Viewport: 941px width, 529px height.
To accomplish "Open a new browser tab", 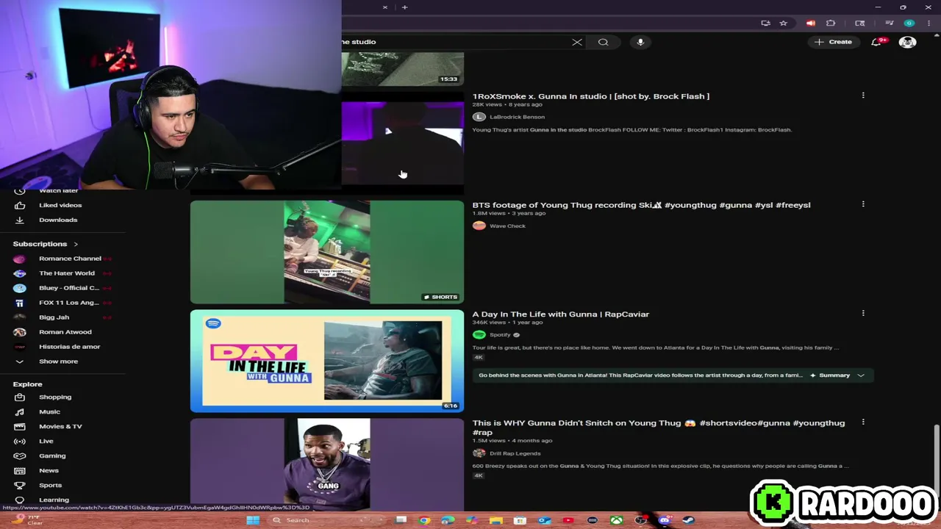I will point(404,7).
